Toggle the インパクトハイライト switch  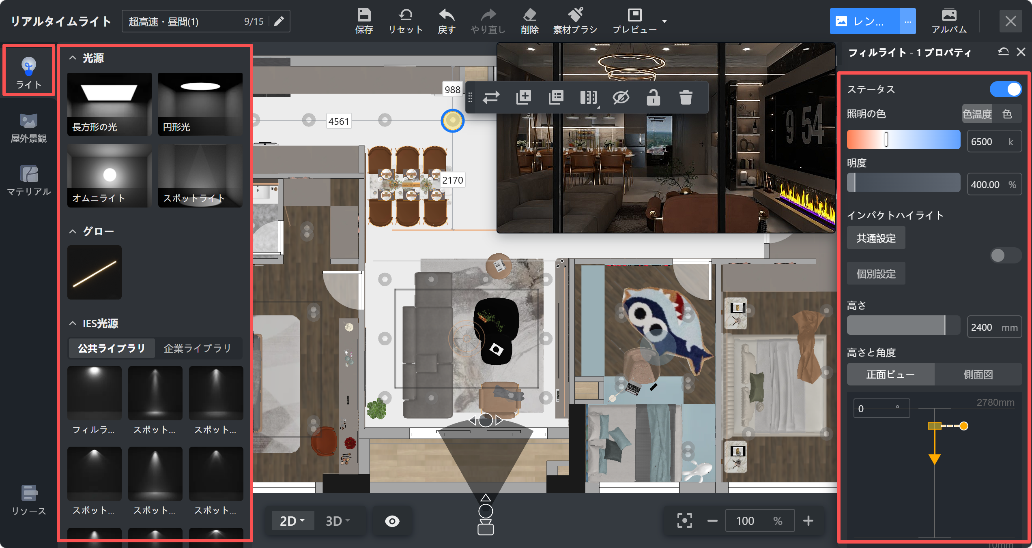[1006, 255]
